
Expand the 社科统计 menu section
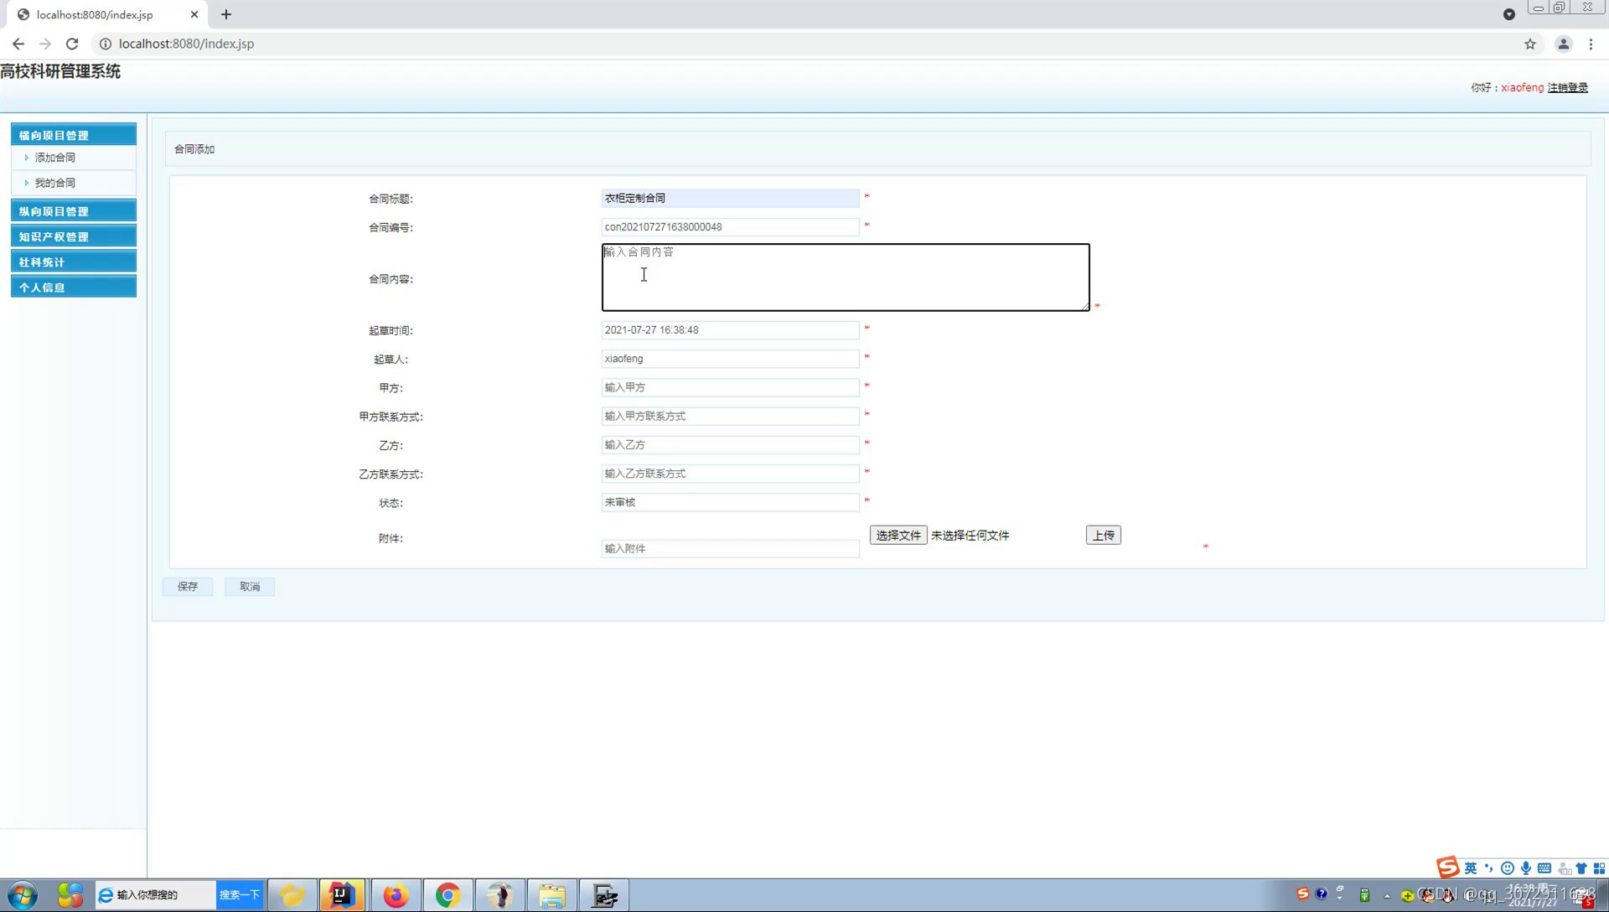click(x=74, y=262)
